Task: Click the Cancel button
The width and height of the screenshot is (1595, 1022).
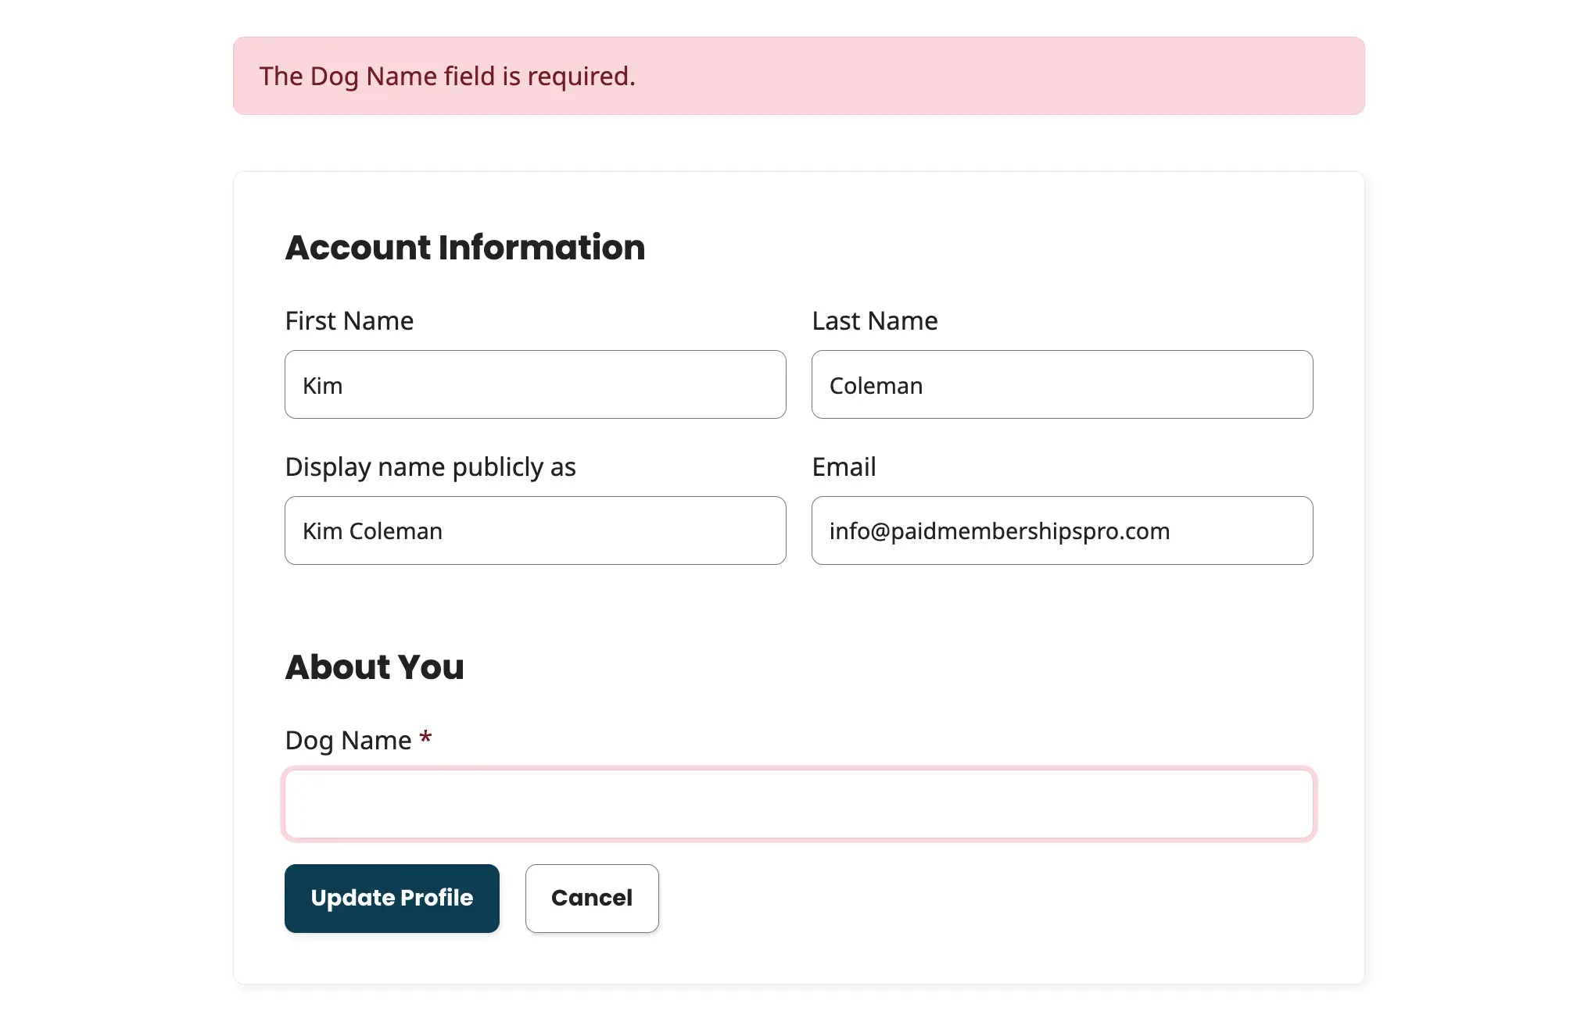Action: (592, 898)
